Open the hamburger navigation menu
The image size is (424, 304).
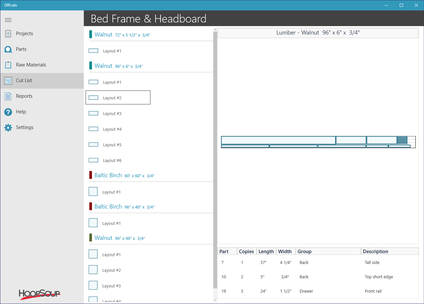(x=8, y=20)
